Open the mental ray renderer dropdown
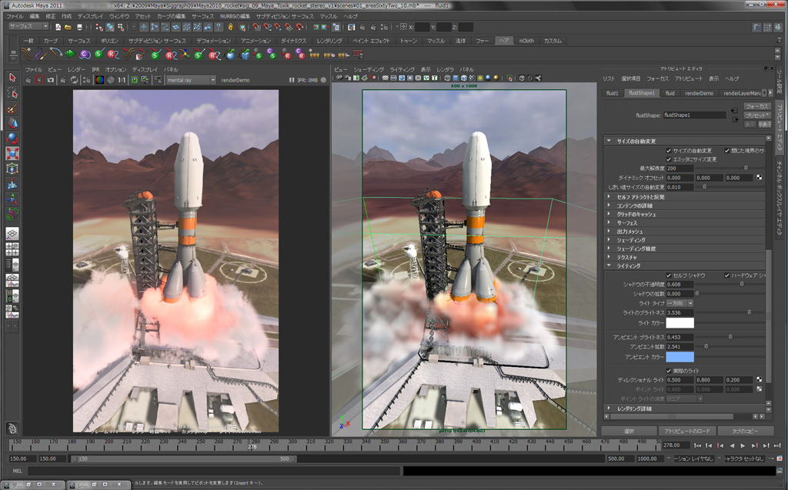 click(190, 80)
